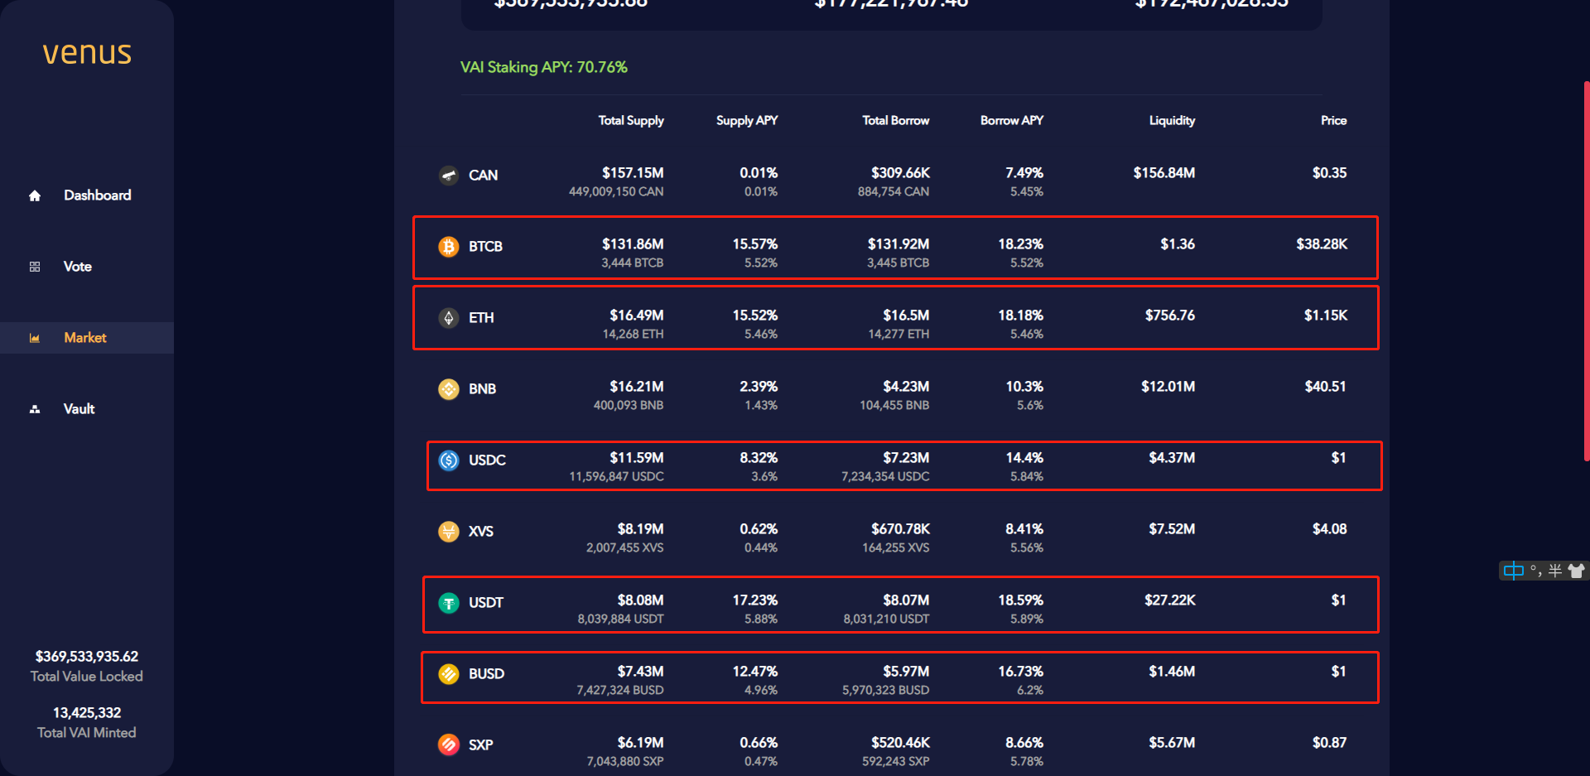Click the USDT Tether icon
The height and width of the screenshot is (776, 1590).
449,603
